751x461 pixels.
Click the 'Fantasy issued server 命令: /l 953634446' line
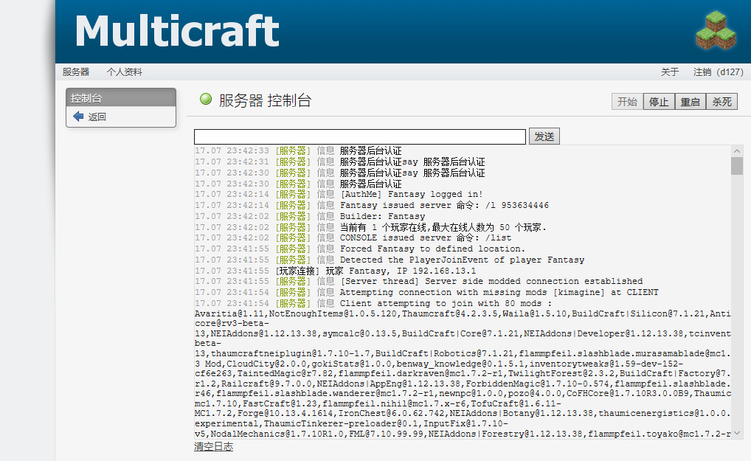click(x=372, y=205)
